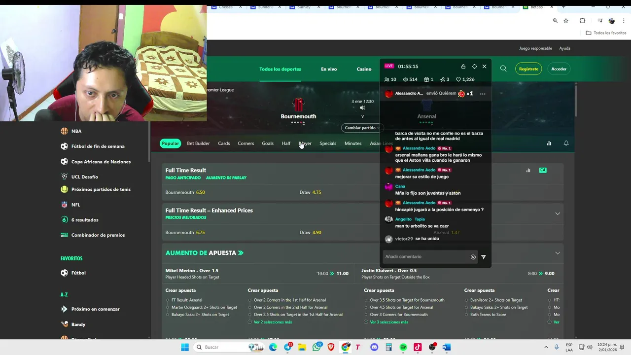
Task: Open the Bet Builder market tab
Action: point(198,143)
